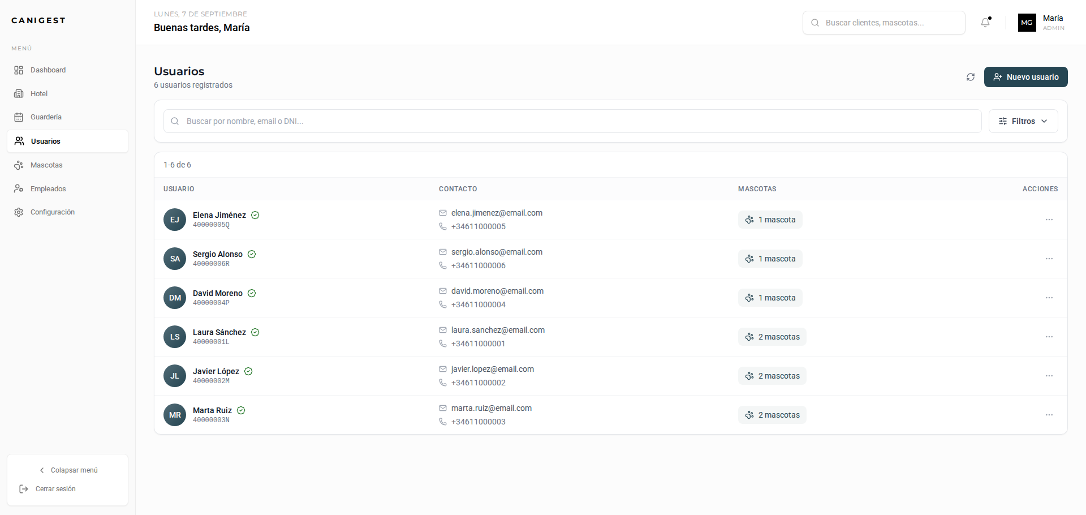Click the LS avatar of Laura Sánchez
This screenshot has height=515, width=1086.
click(x=175, y=337)
